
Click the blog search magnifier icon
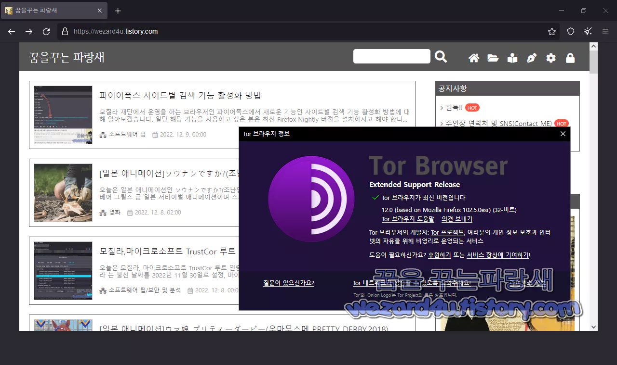tap(441, 57)
